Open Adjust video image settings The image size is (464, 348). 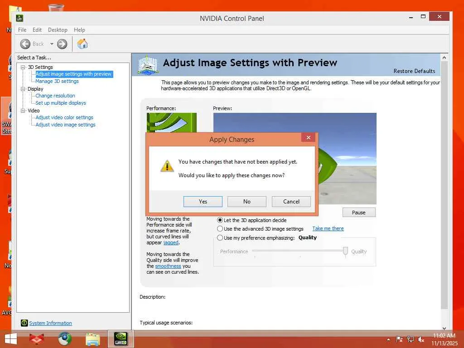pos(65,125)
